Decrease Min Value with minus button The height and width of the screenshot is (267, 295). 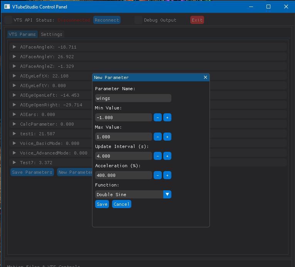[x=158, y=118]
